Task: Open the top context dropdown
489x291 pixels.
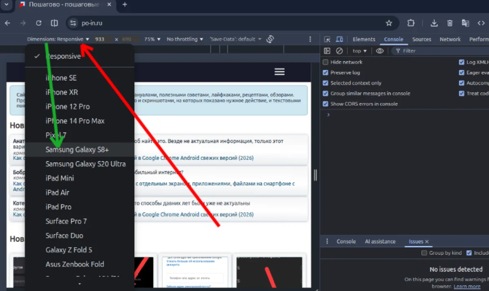Action: tap(359, 51)
